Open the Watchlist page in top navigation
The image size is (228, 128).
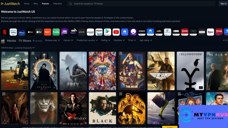tap(57, 4)
